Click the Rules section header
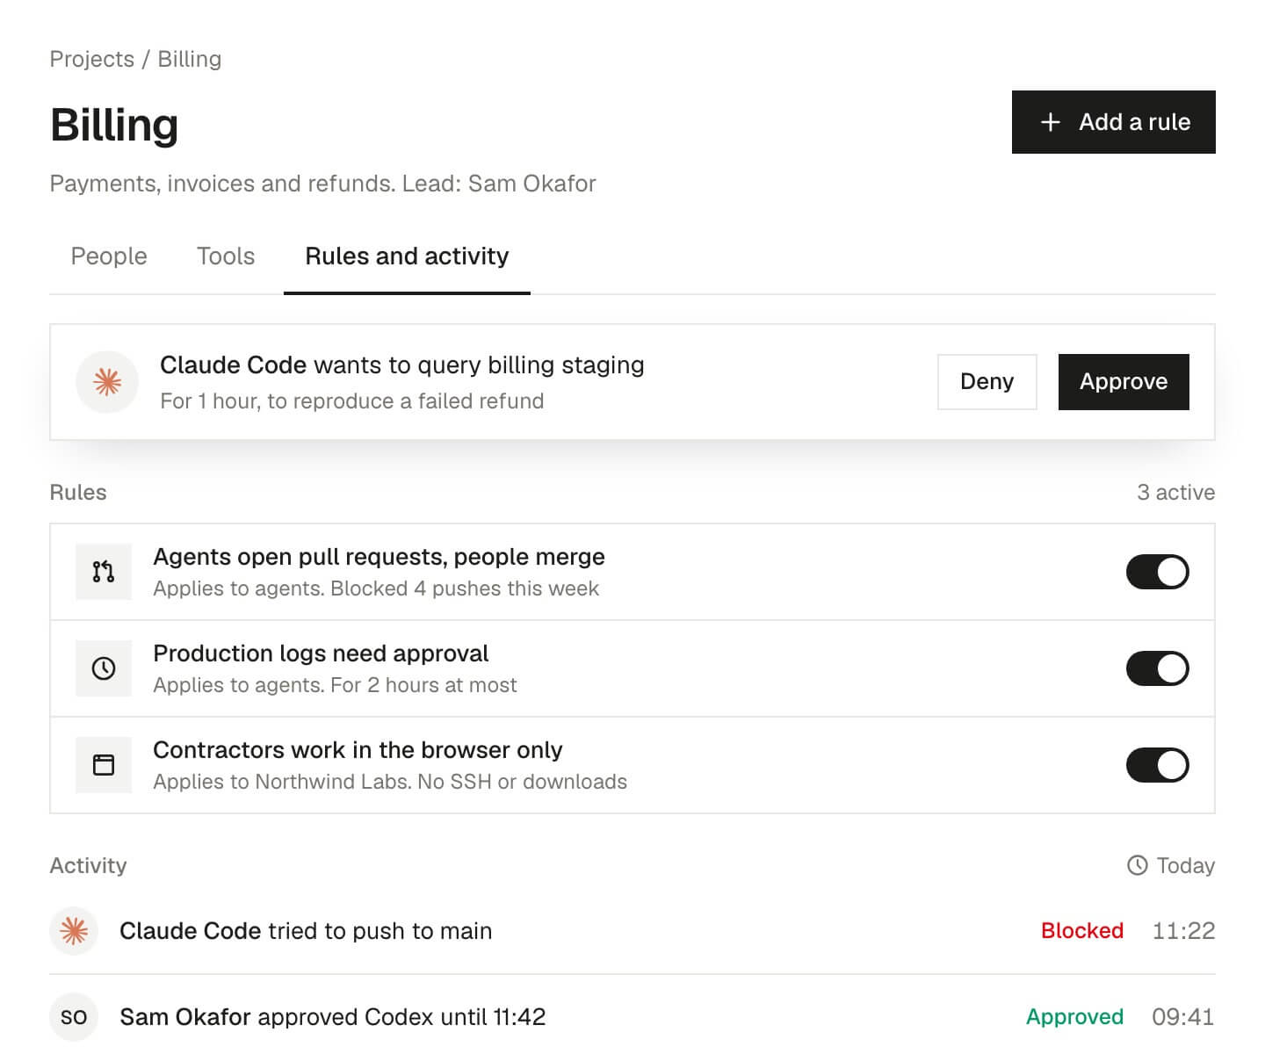The width and height of the screenshot is (1265, 1054). (x=78, y=493)
